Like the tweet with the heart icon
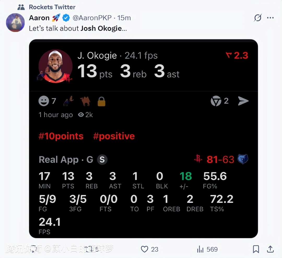The height and width of the screenshot is (258, 282). click(x=144, y=249)
